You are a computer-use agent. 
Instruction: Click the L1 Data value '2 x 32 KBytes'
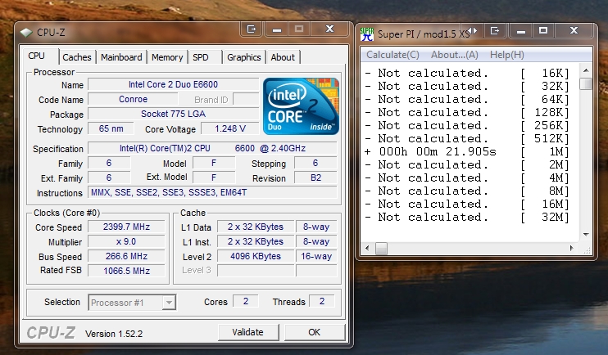[256, 227]
